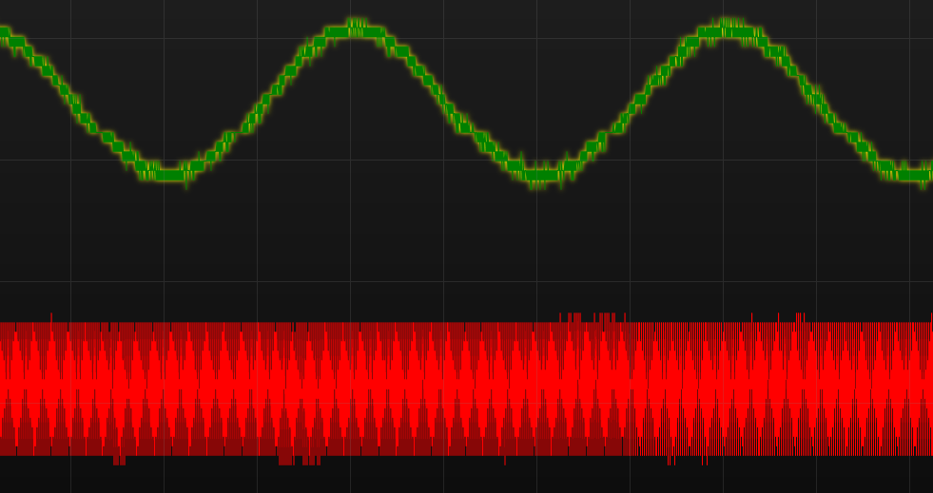The image size is (933, 493).
Task: Click the second peak of the green sine wave
Action: click(729, 29)
